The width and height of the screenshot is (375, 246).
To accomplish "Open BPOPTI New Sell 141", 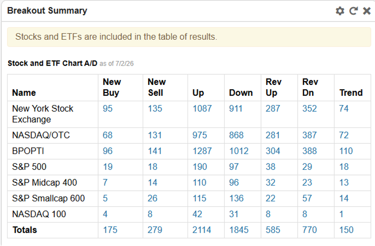I will [x=155, y=151].
